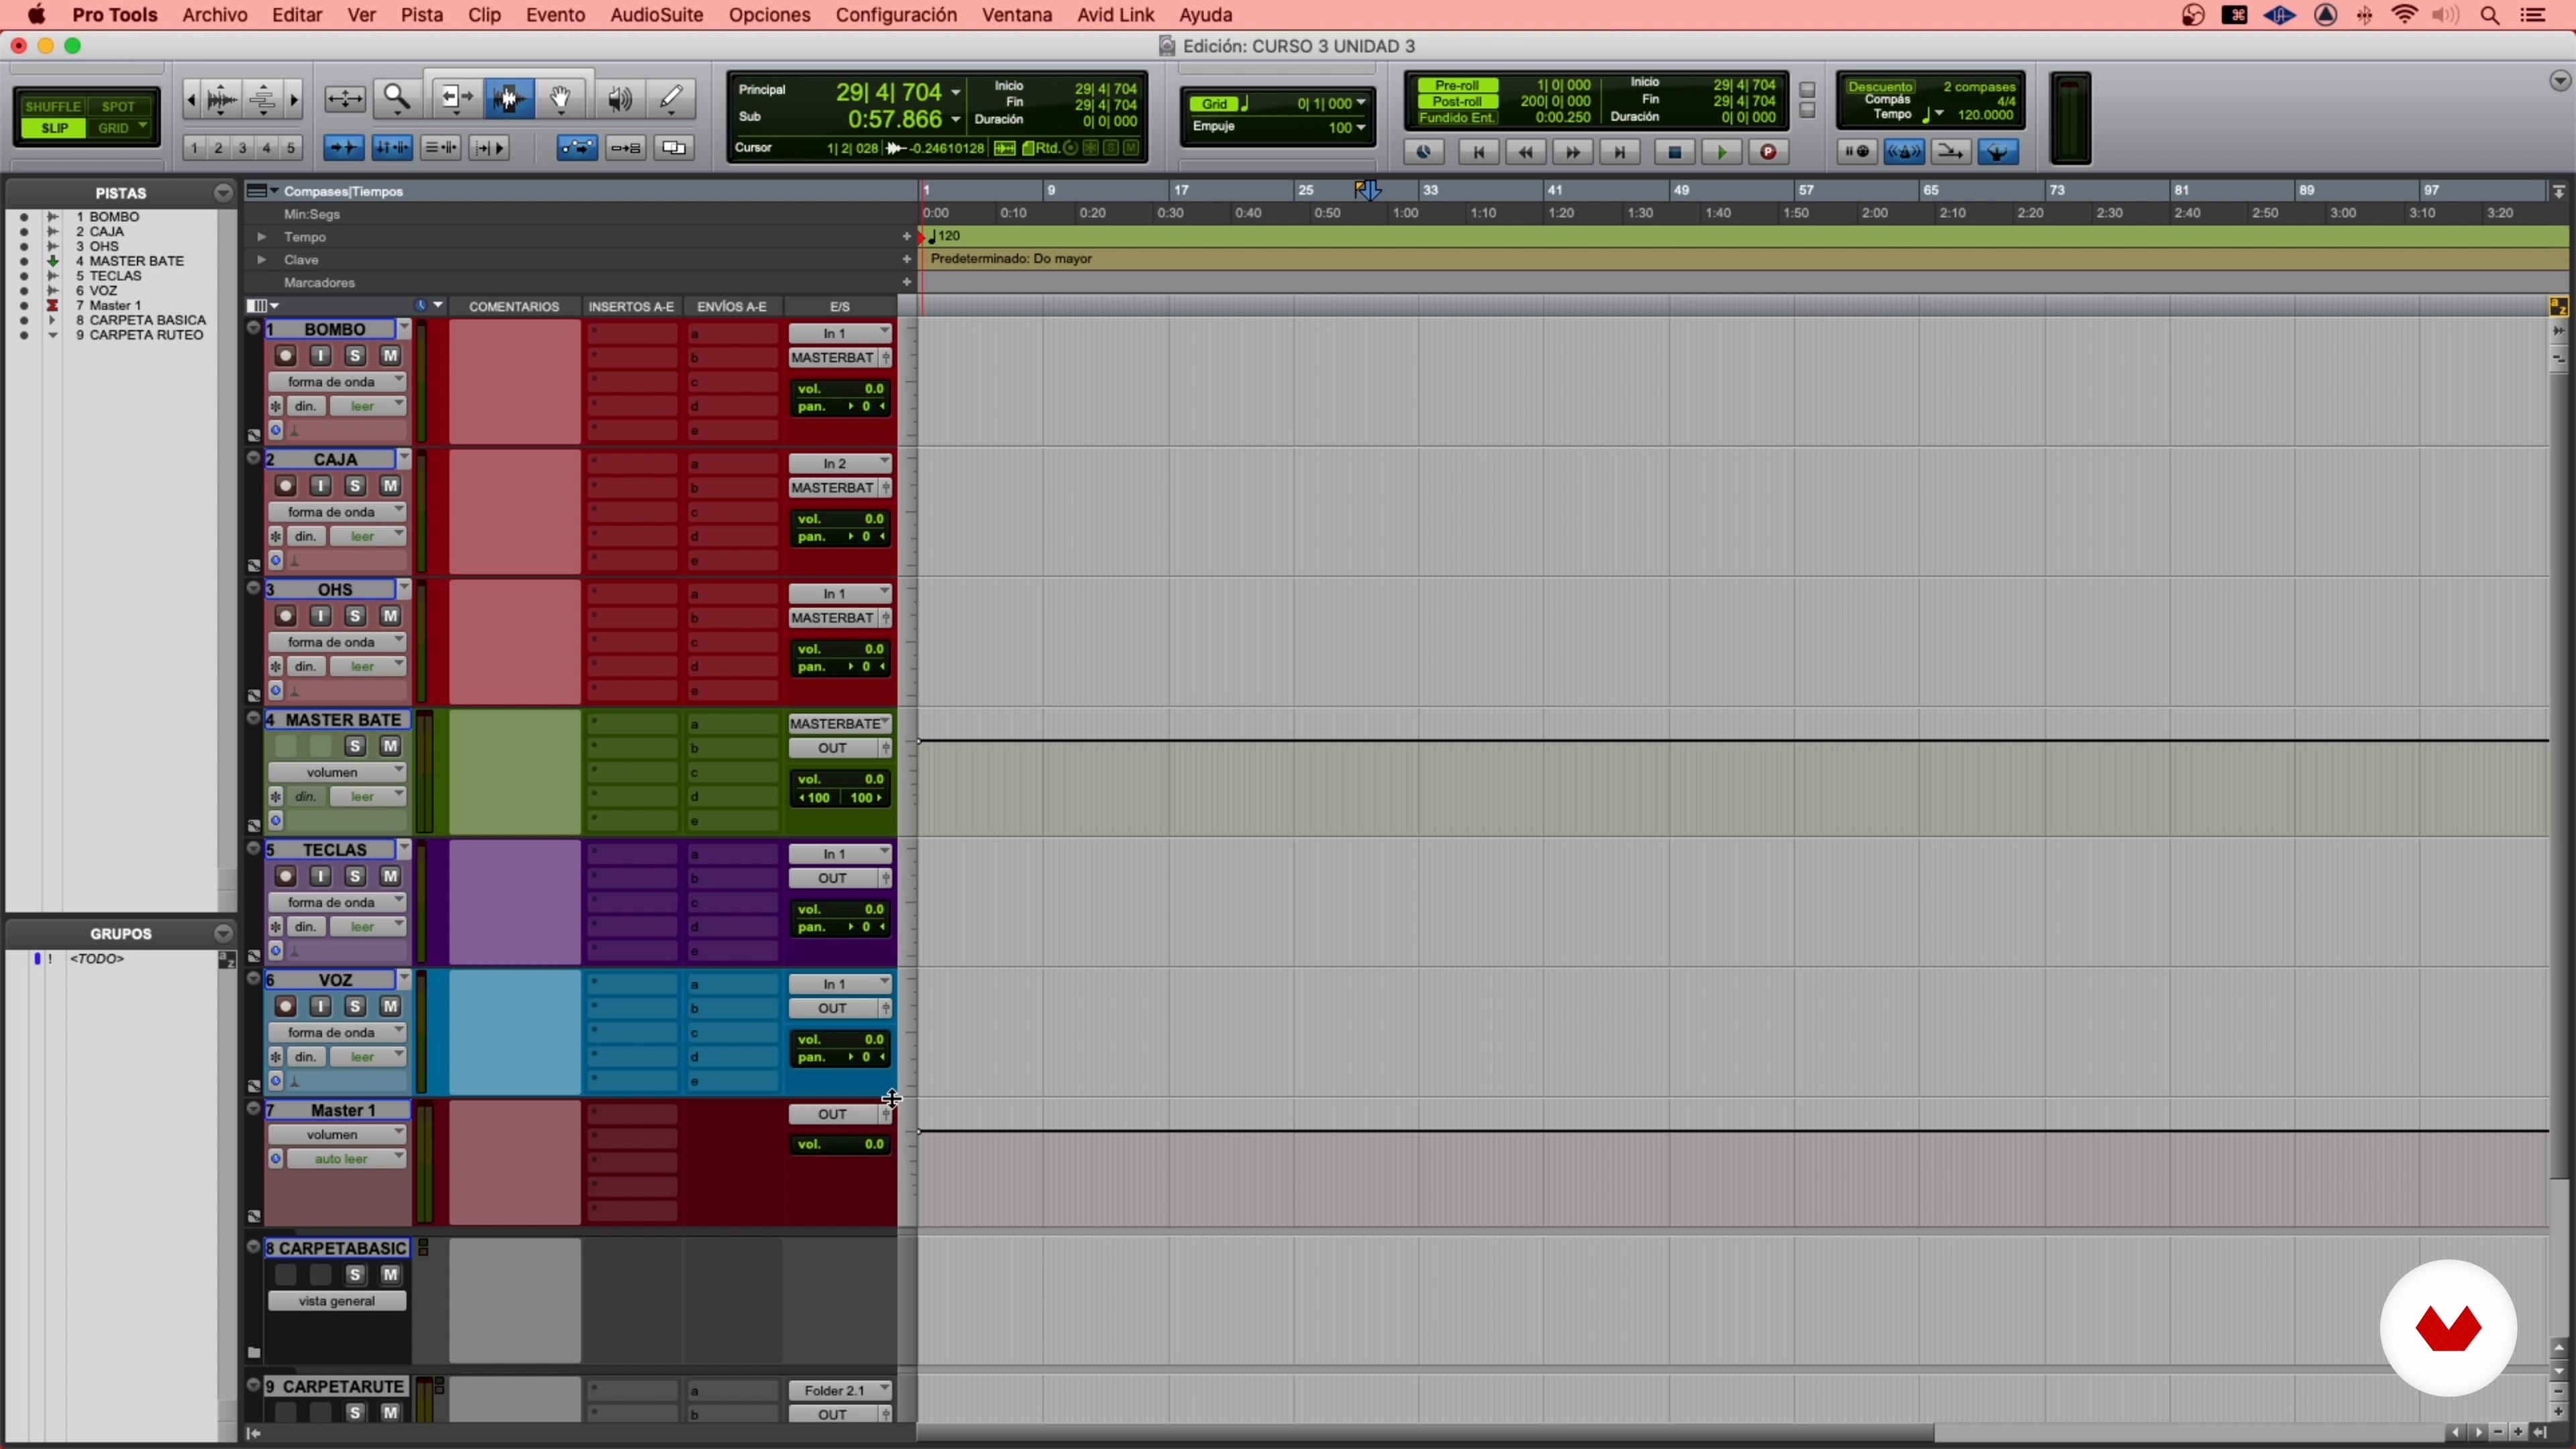Open the Configuración menu
Image resolution: width=2576 pixels, height=1449 pixels.
tap(896, 15)
